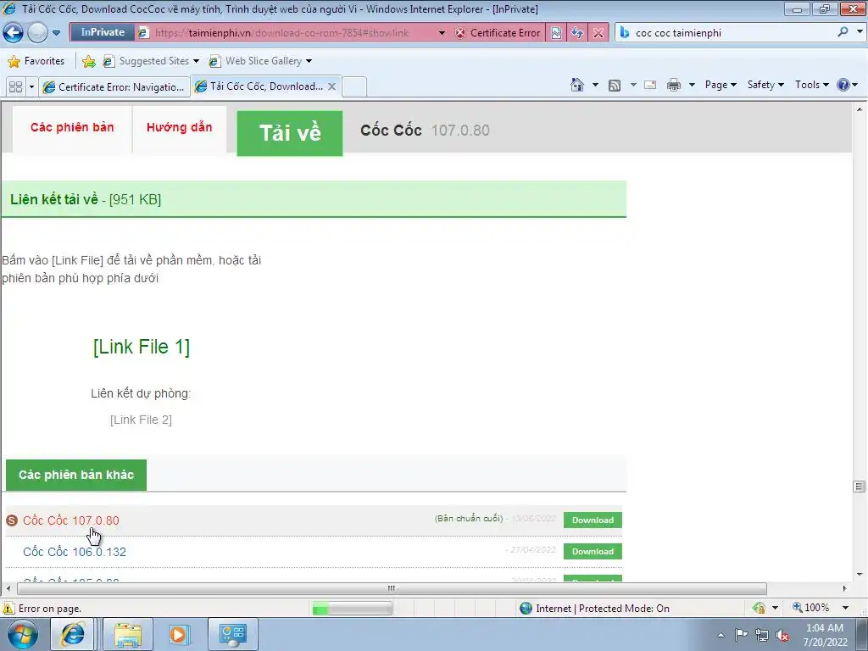This screenshot has height=651, width=868.
Task: Open the Cốc Cốc 106.0.132 version link
Action: coord(75,552)
